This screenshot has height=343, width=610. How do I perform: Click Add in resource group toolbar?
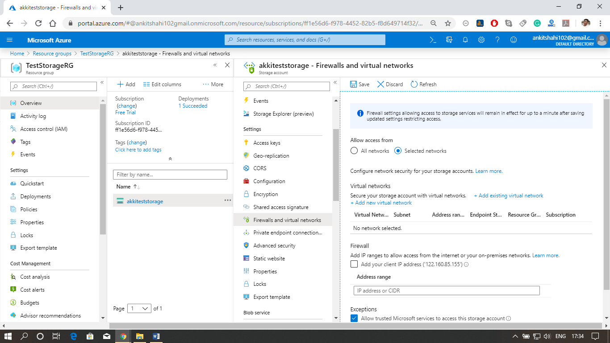click(x=126, y=84)
